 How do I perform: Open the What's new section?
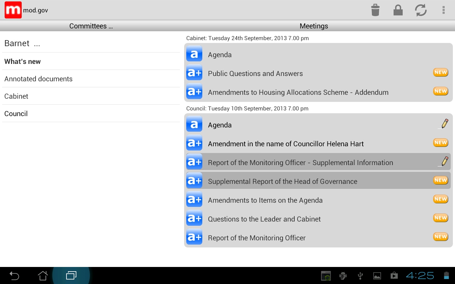pyautogui.click(x=22, y=61)
